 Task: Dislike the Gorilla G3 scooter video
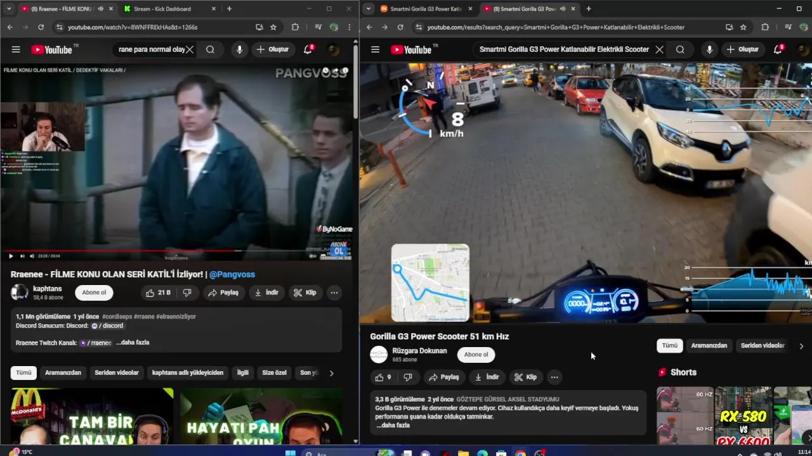coord(408,377)
